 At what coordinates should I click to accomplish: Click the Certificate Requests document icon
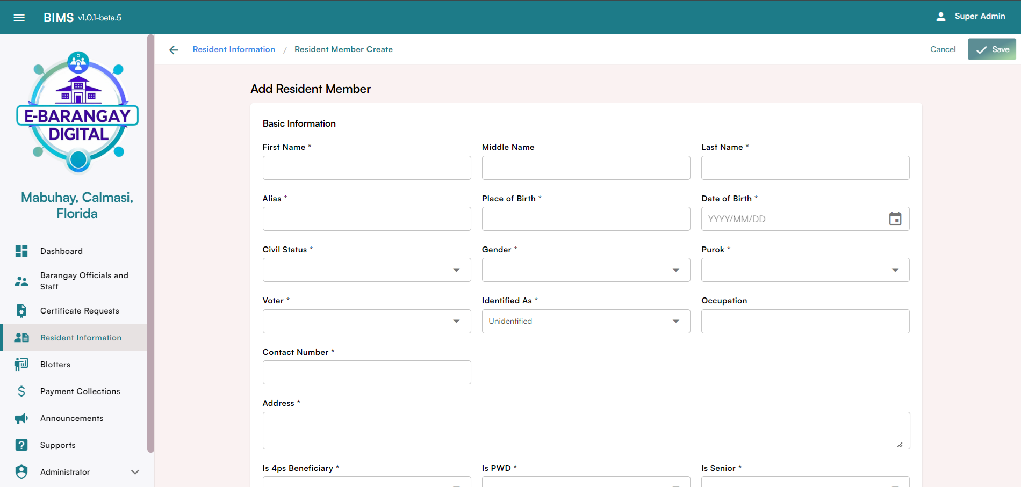tap(21, 311)
